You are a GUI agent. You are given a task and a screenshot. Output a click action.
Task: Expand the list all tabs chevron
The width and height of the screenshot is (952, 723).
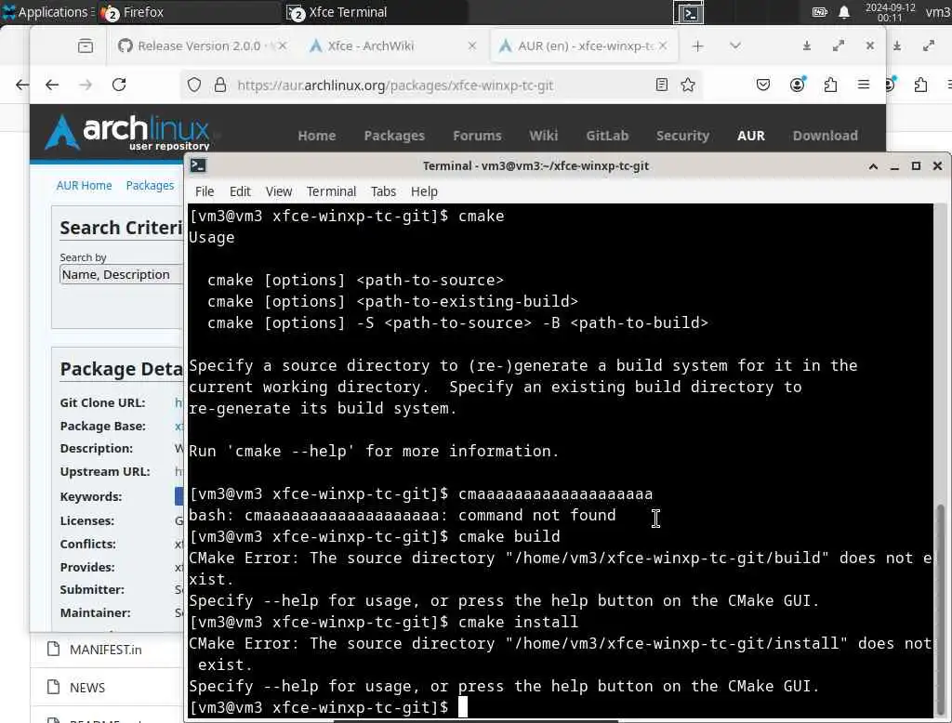click(x=734, y=46)
